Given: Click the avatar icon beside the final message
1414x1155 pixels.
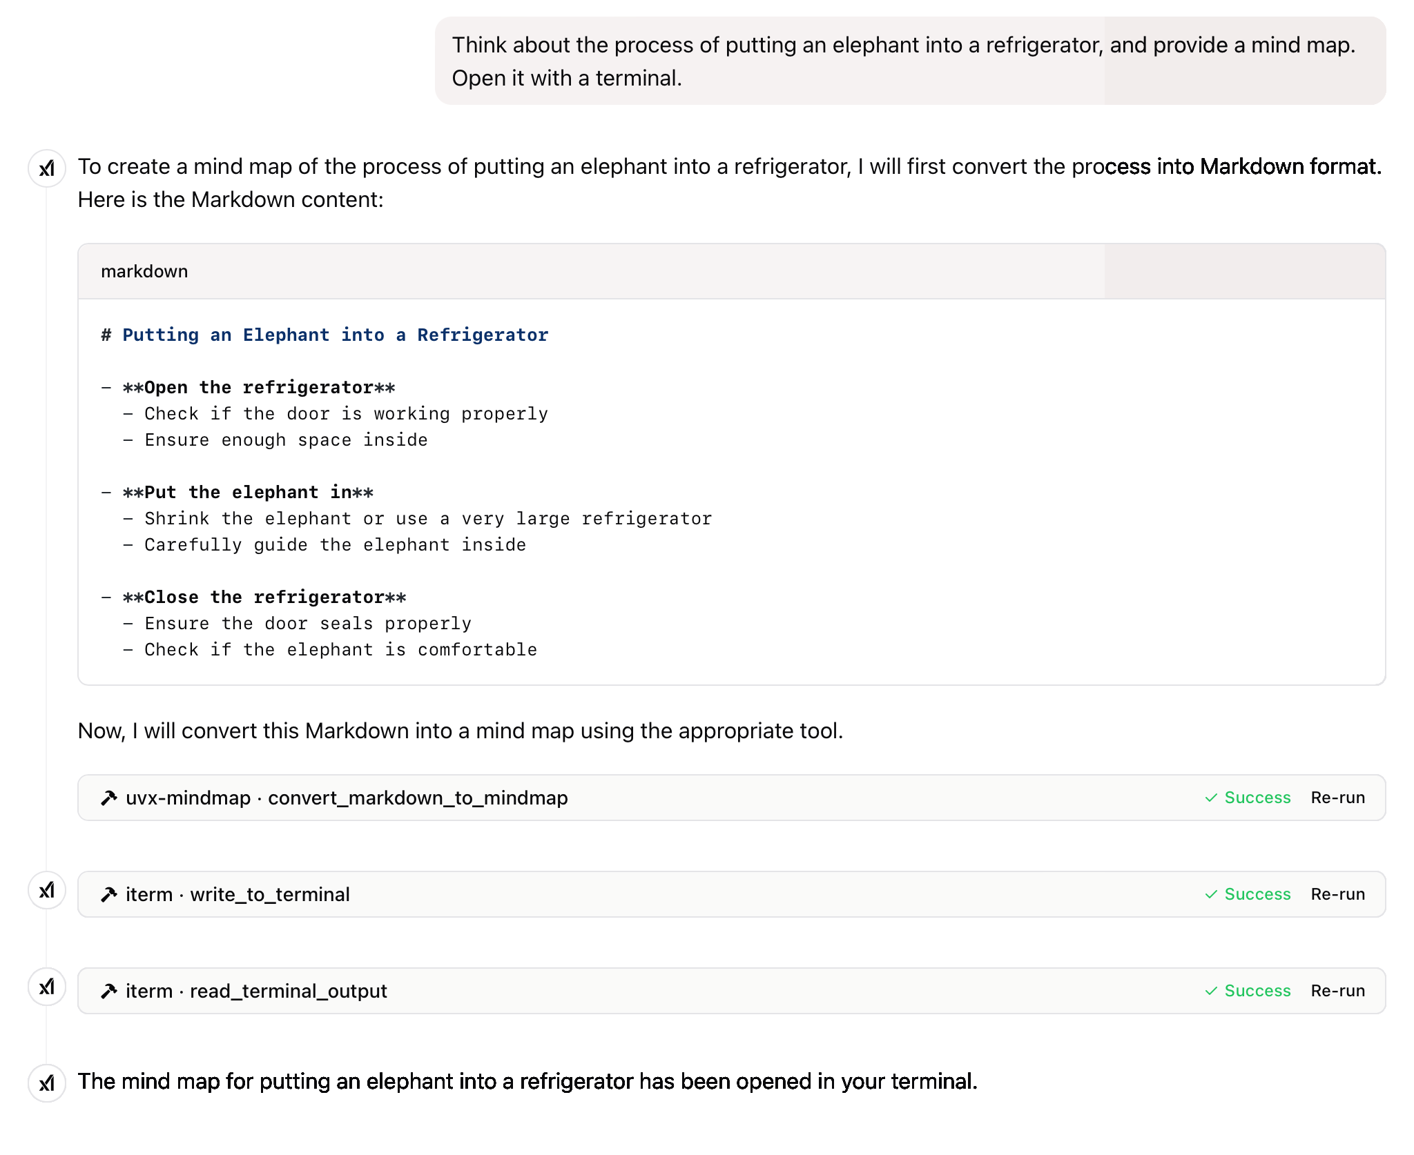Looking at the screenshot, I should (47, 1083).
